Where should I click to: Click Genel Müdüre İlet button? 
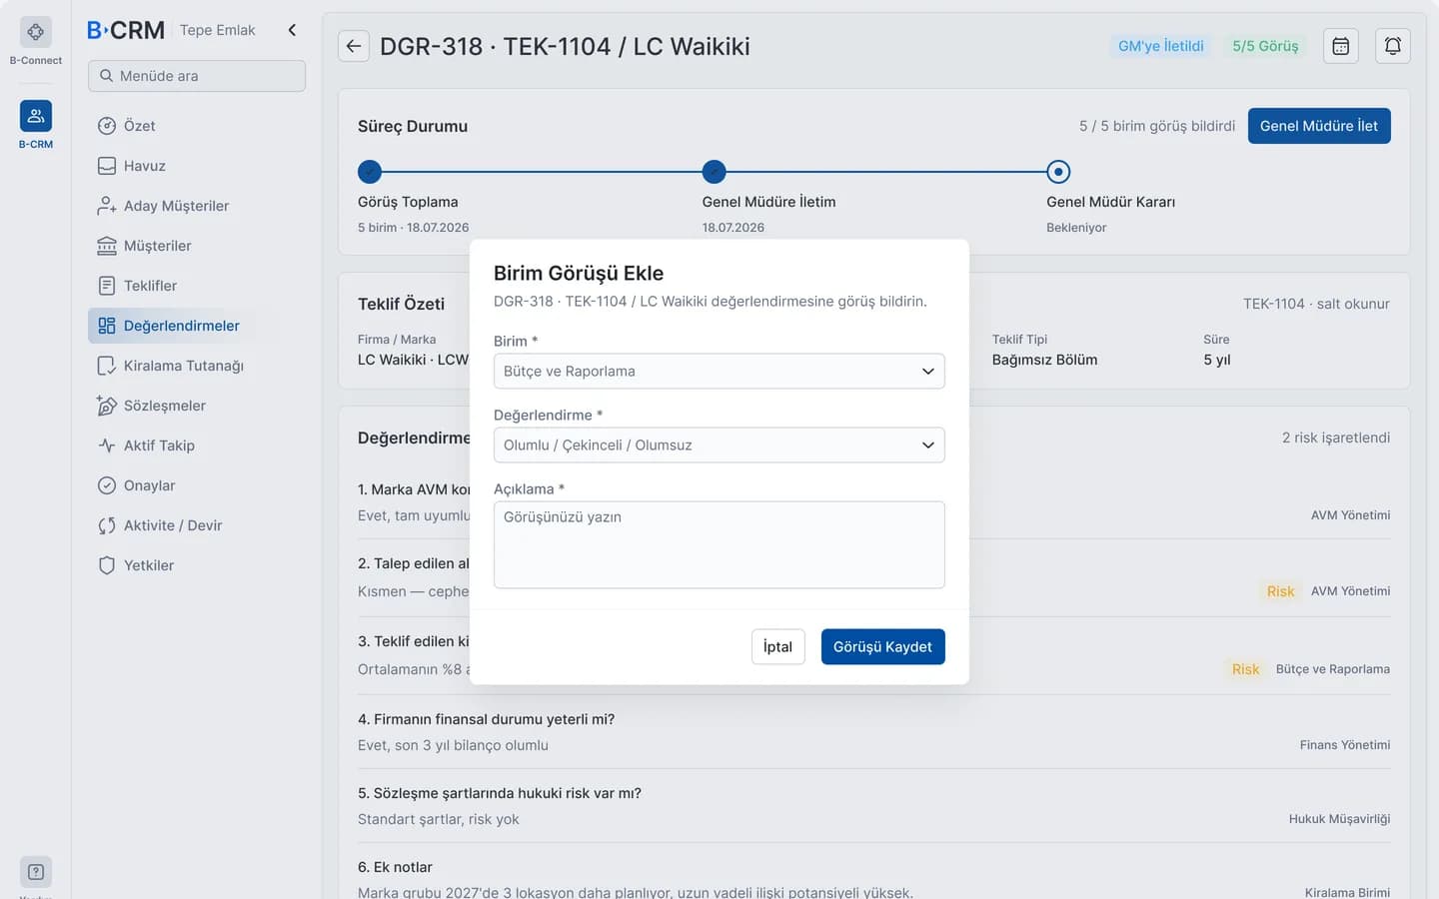click(x=1319, y=126)
